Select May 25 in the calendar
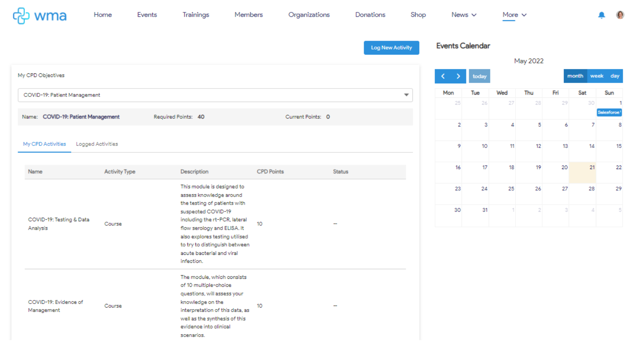The width and height of the screenshot is (635, 341). click(x=502, y=194)
